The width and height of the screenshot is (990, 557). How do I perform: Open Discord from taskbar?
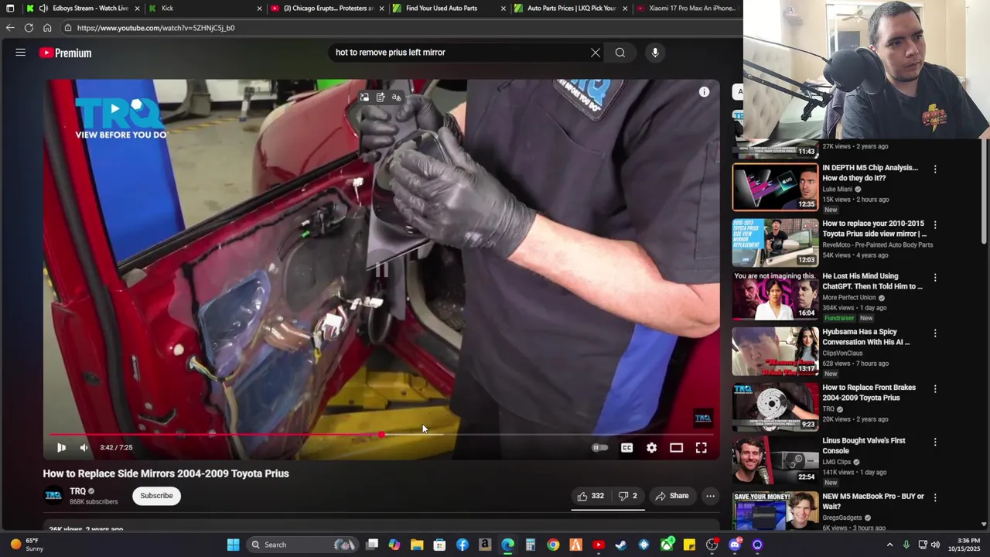735,545
